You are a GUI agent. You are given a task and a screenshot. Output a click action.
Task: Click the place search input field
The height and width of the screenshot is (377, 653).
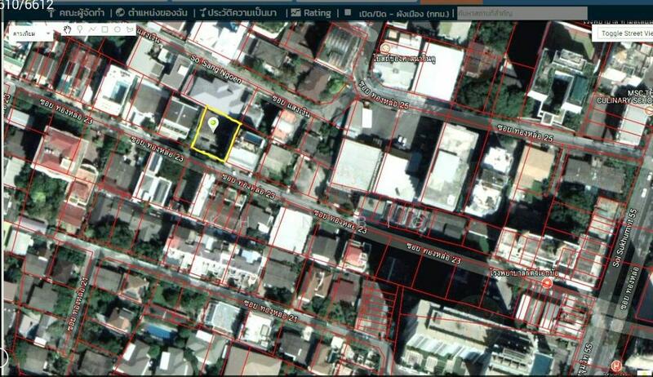point(521,13)
